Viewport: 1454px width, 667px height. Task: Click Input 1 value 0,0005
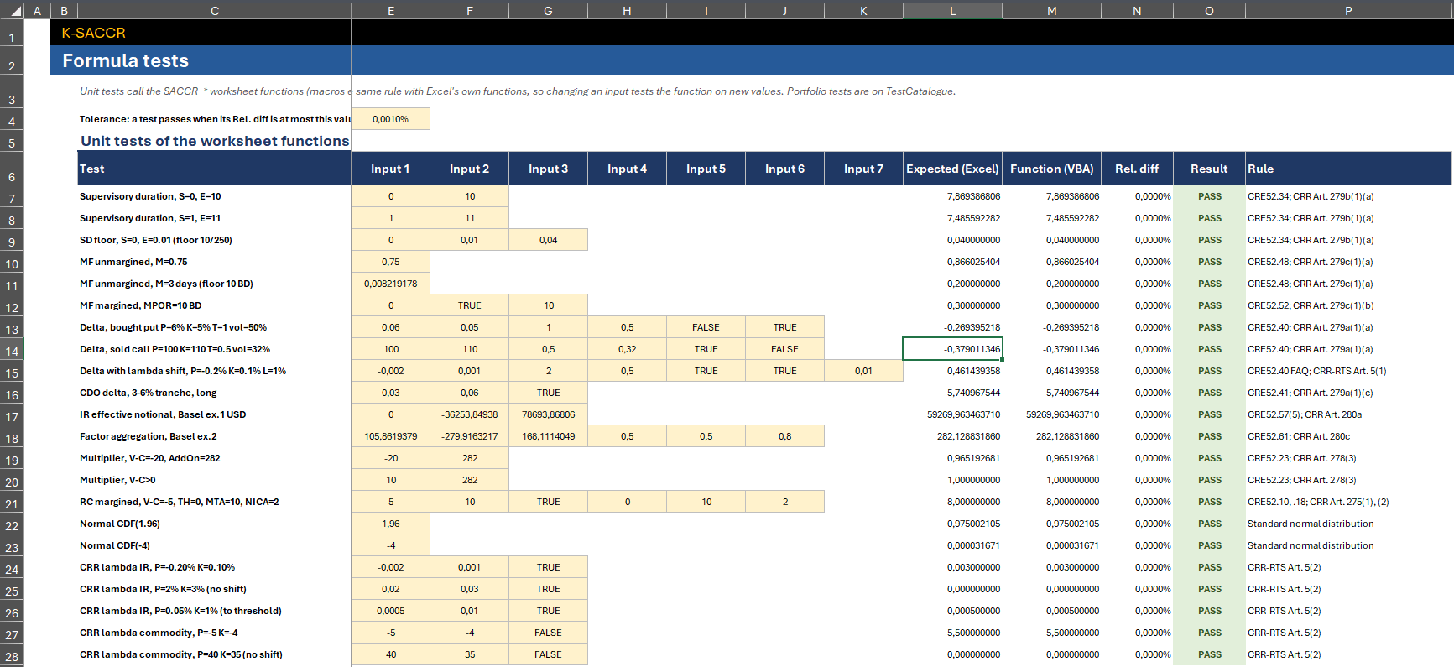(390, 611)
